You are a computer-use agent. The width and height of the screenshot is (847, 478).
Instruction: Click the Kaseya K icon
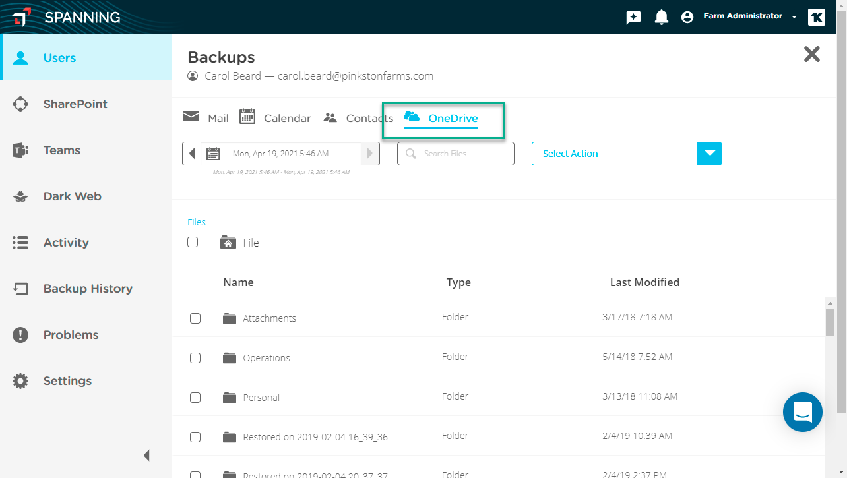[816, 17]
